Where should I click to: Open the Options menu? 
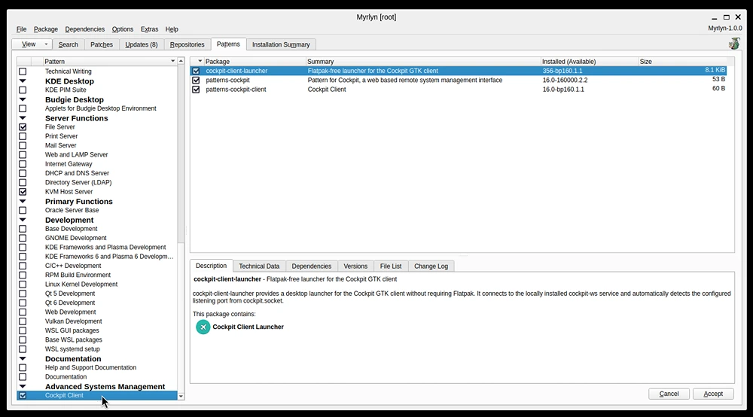tap(123, 29)
